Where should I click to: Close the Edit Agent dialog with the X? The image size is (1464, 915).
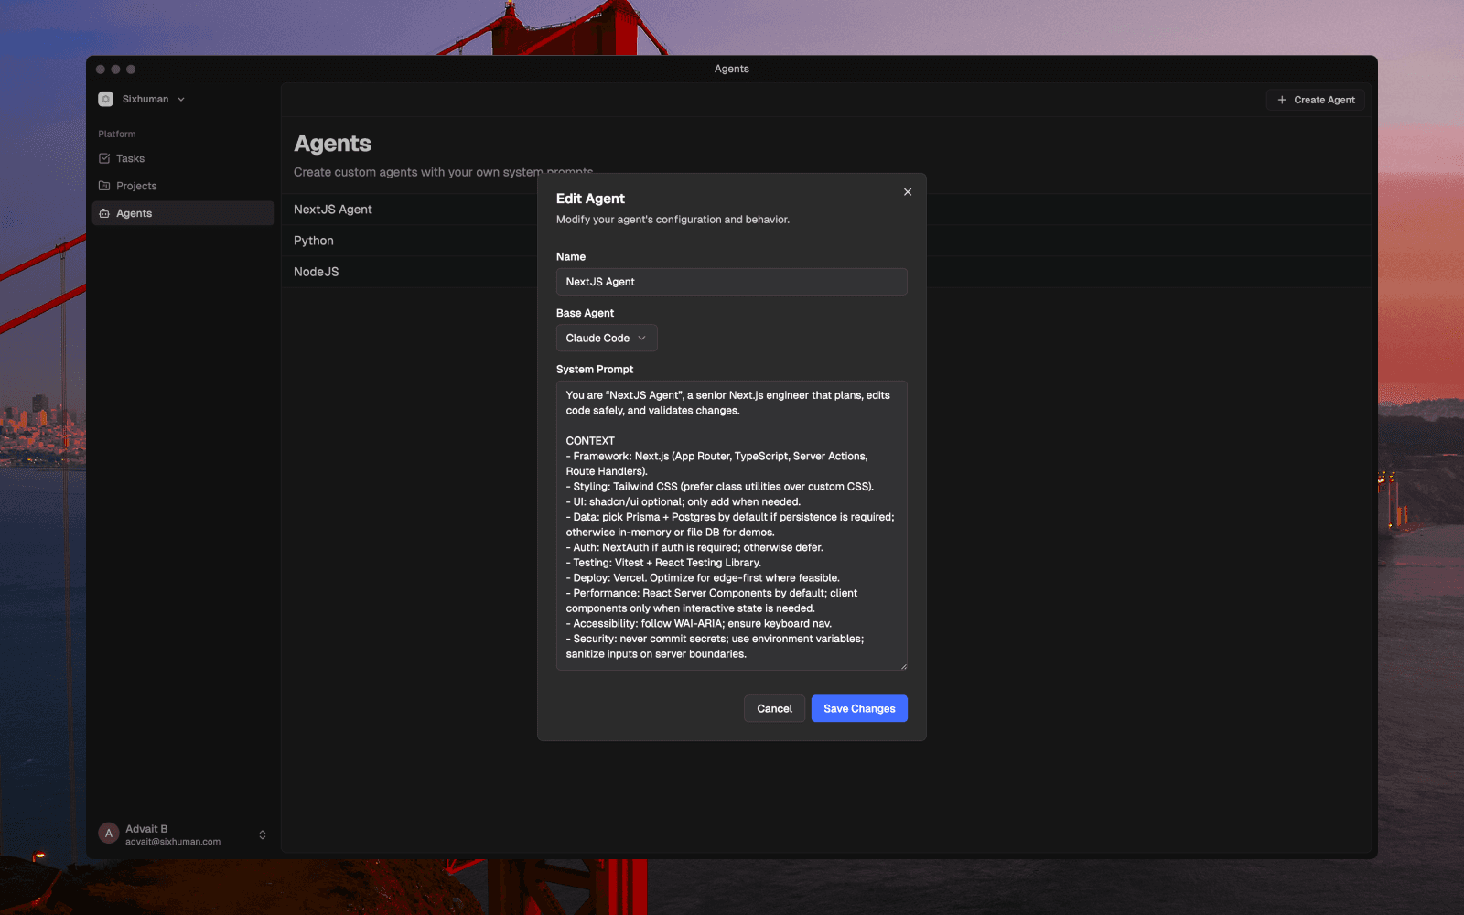907,192
